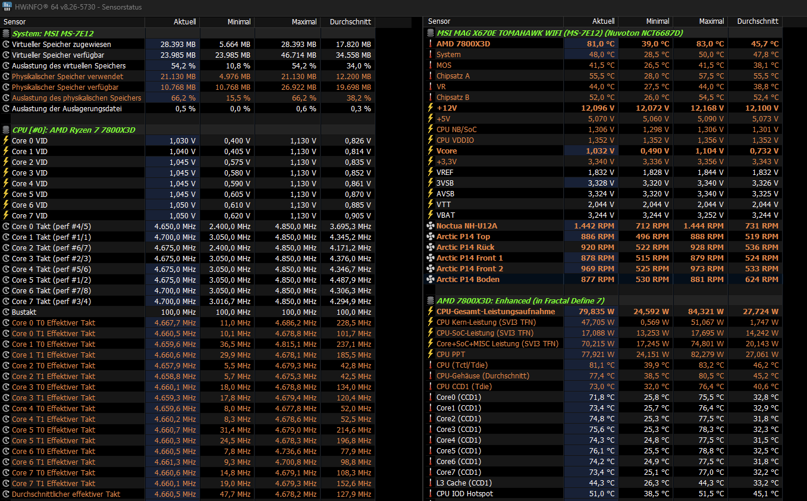Viewport: 807px width, 501px height.
Task: Click the left panel Minimal column header
Action: coord(227,22)
